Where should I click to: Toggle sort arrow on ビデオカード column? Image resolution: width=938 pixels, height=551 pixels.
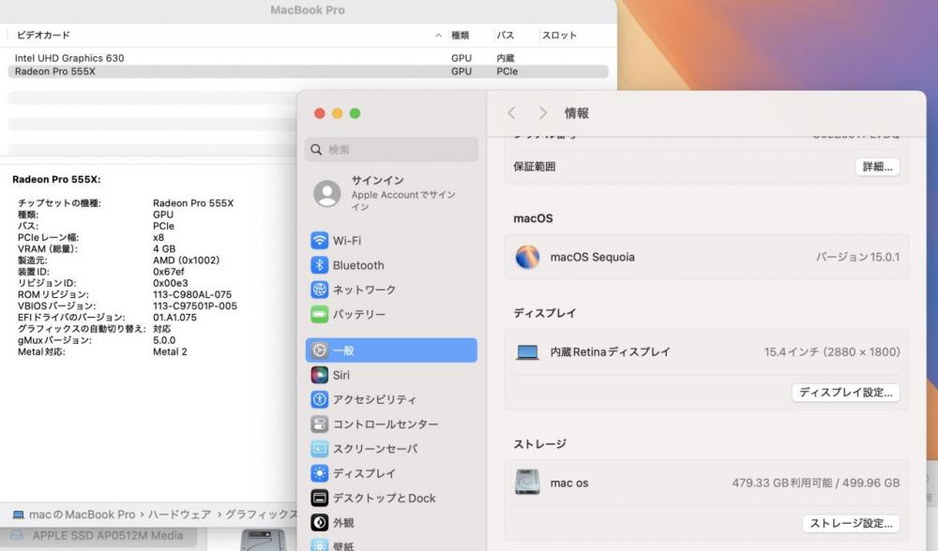438,36
